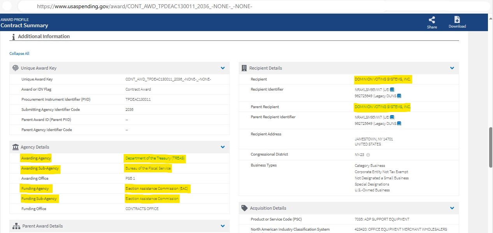Select Funding Sub-Agency value Election Assistance Commission

tap(152, 199)
